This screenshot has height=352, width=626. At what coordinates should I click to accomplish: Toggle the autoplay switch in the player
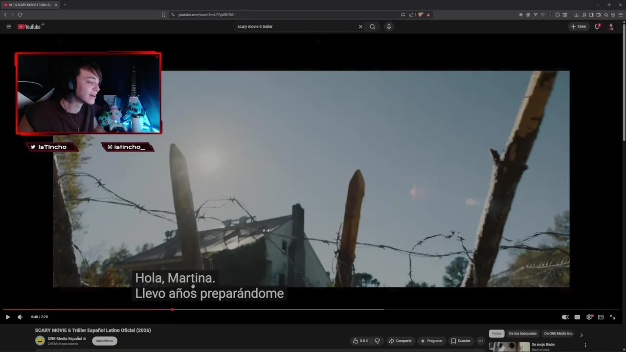565,317
